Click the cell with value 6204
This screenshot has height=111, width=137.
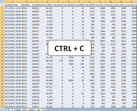pyautogui.click(x=121, y=44)
